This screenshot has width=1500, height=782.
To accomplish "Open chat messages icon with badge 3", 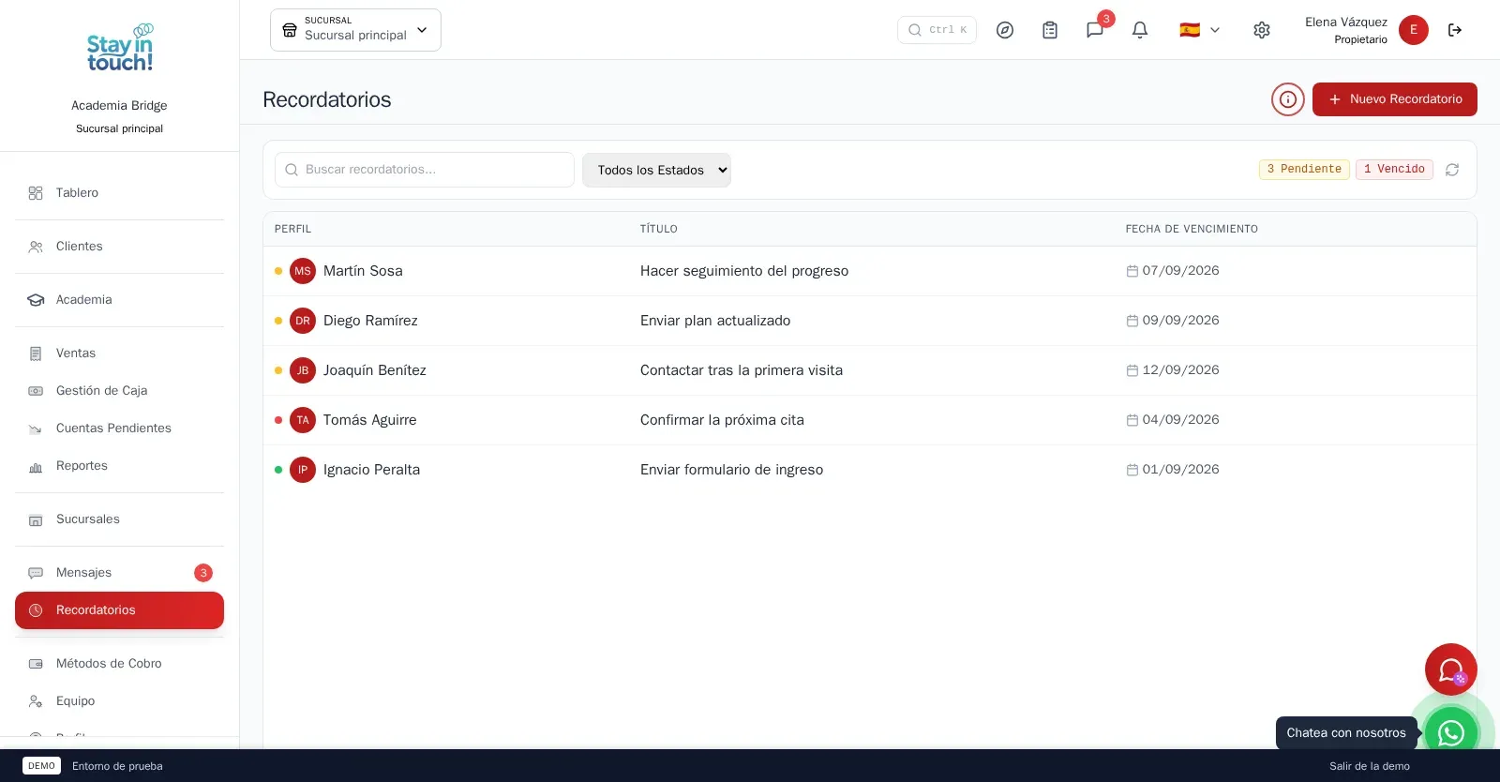I will [x=1095, y=30].
